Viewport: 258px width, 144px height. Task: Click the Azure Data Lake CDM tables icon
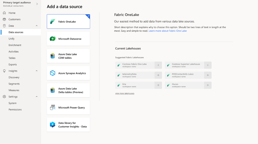tap(52, 56)
